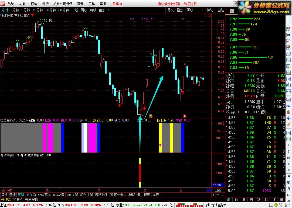Click the 关联报价 button

coord(31,199)
